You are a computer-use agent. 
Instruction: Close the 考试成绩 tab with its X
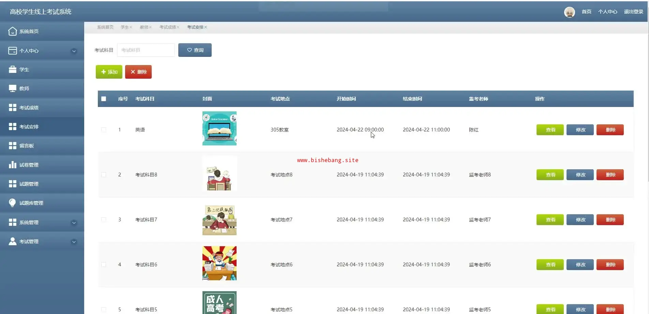click(x=178, y=27)
